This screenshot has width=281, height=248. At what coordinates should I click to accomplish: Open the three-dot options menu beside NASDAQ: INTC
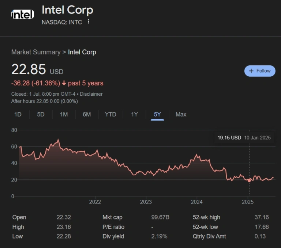point(88,22)
